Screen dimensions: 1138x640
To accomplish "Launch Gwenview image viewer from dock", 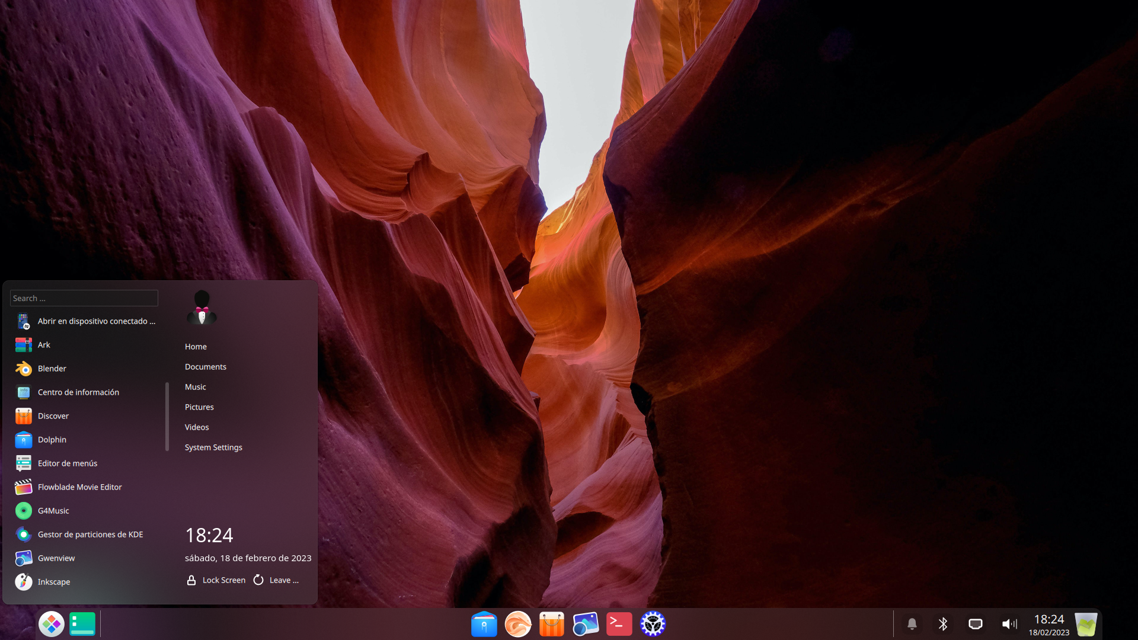I will pos(586,624).
